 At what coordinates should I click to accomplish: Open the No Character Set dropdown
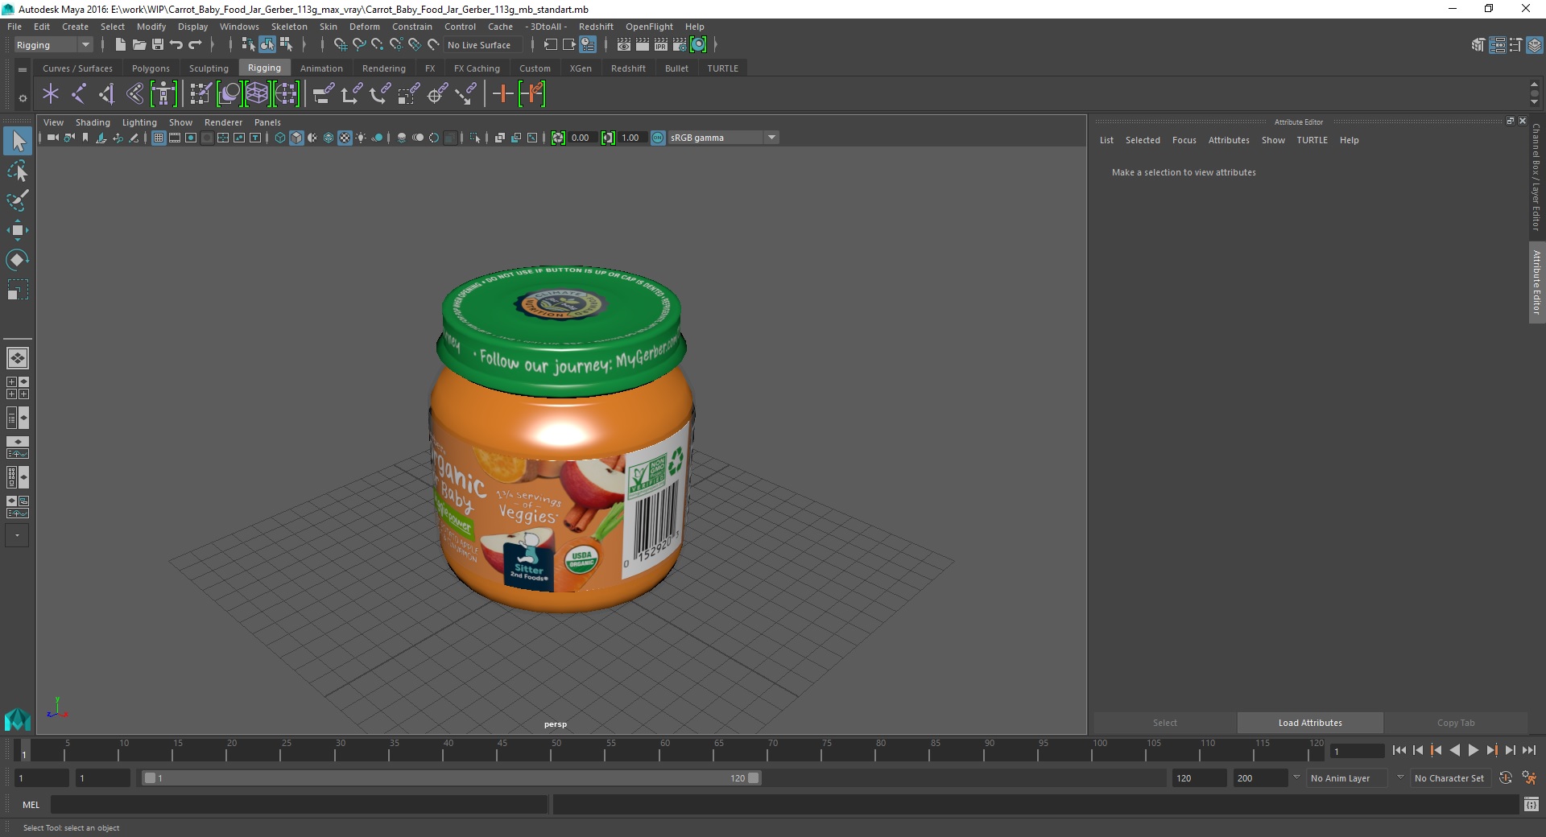click(x=1451, y=778)
